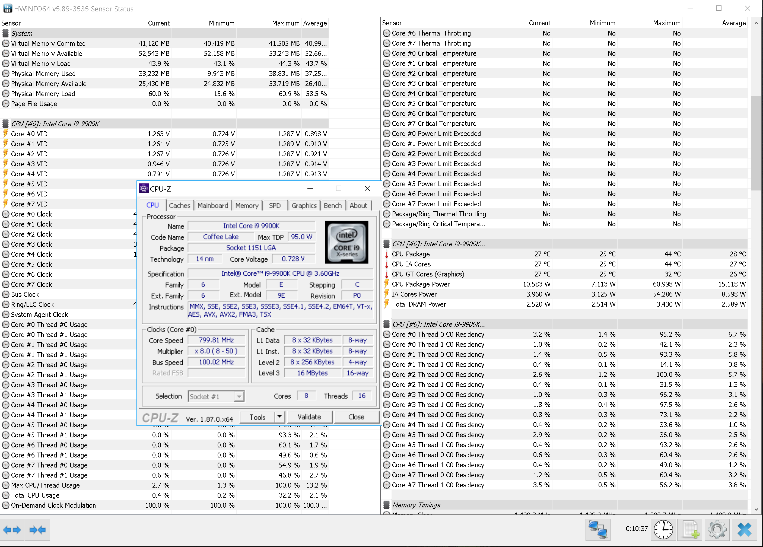Click the lightning icon beside IA Cores Power
Viewport: 763px width, 547px height.
point(387,294)
